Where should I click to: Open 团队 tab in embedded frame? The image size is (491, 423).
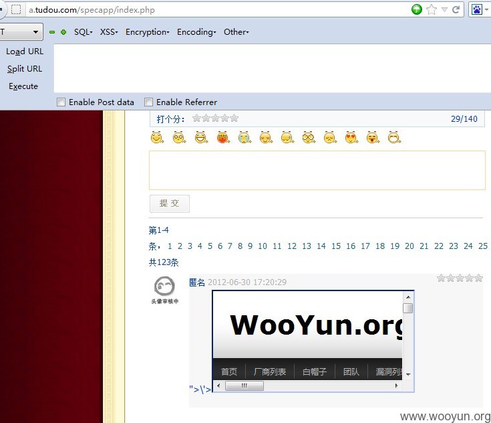point(351,372)
